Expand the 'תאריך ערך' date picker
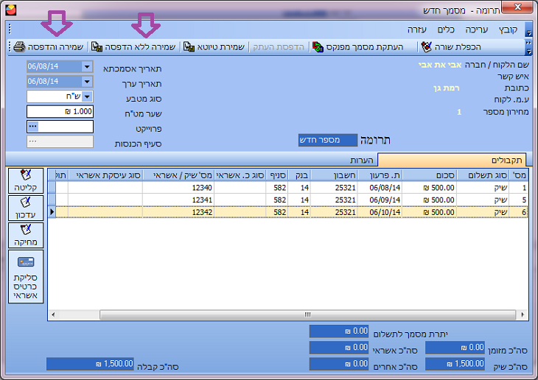 [87, 82]
